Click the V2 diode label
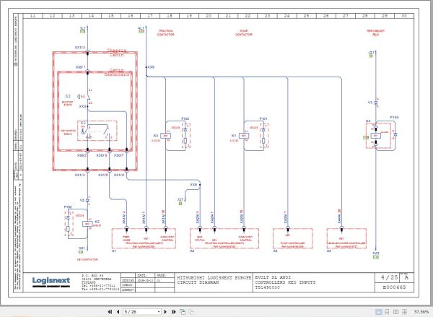433x317 pixels. 82,200
